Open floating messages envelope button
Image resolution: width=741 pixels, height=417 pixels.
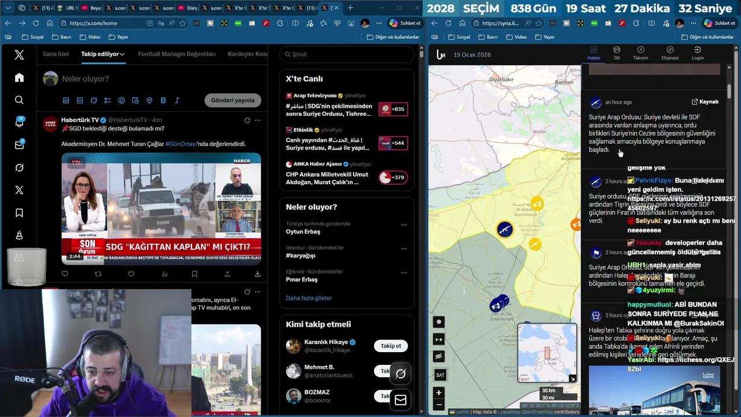401,400
